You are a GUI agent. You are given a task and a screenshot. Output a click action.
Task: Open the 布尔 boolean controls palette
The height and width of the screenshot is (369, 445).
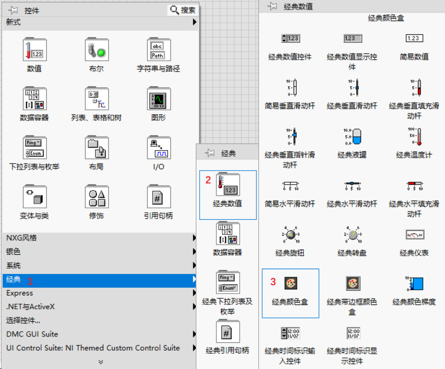(96, 50)
